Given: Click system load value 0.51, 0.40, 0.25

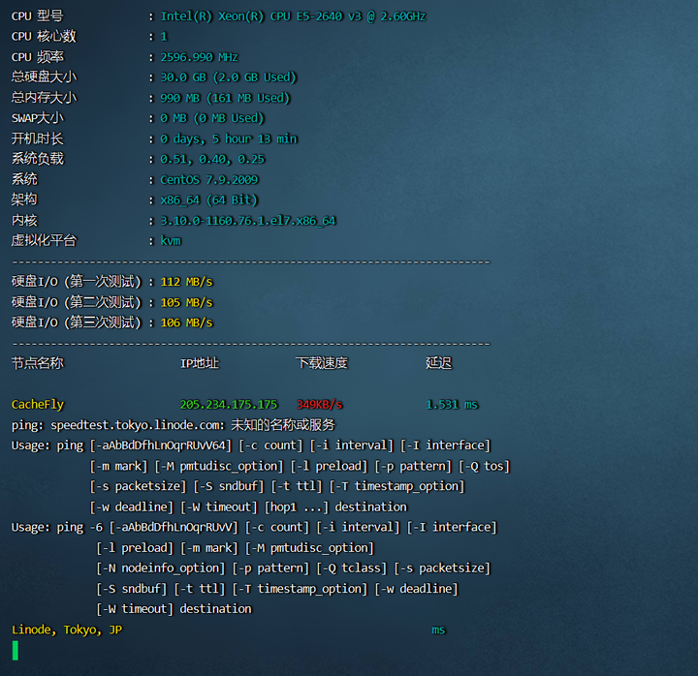Looking at the screenshot, I should tap(212, 159).
